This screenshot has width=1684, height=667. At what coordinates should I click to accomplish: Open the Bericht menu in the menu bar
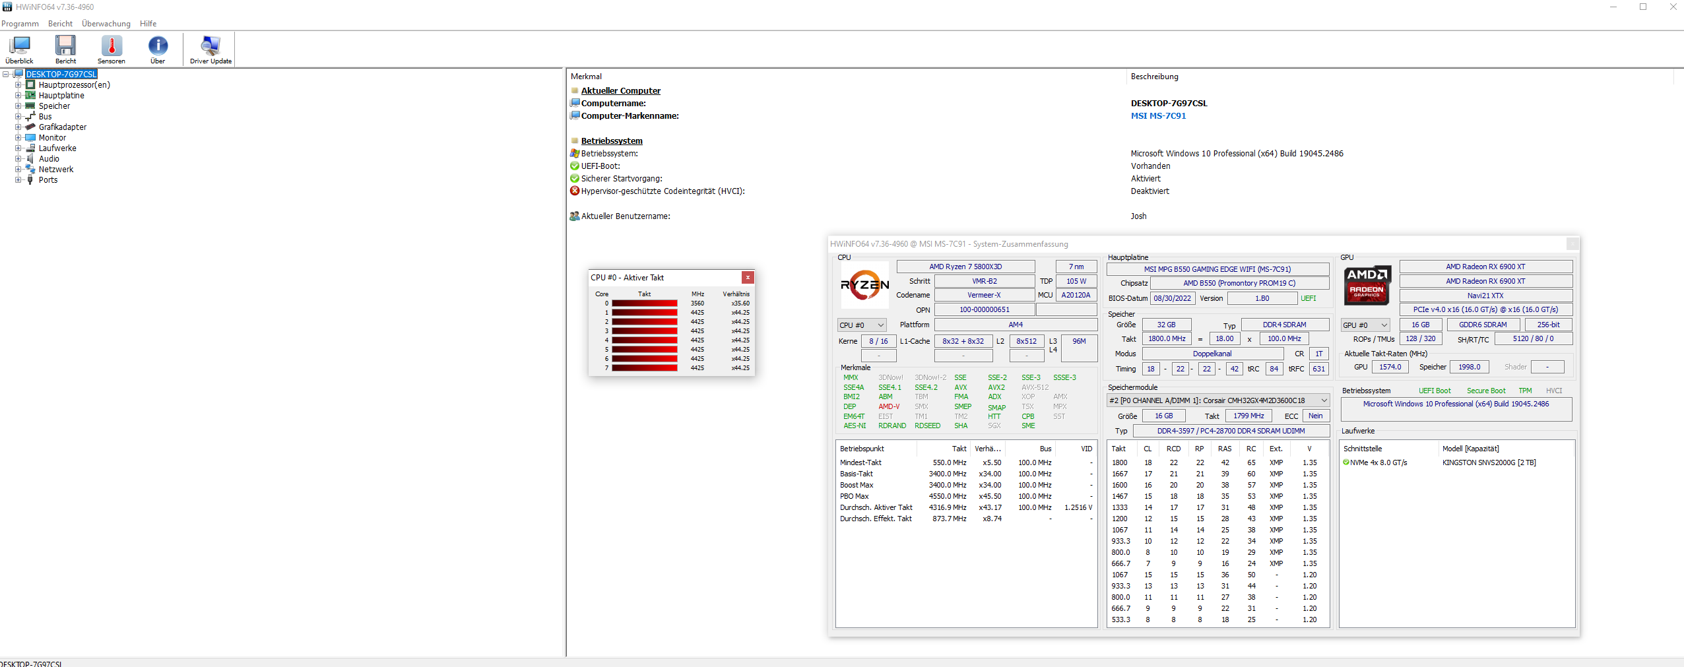pos(60,24)
